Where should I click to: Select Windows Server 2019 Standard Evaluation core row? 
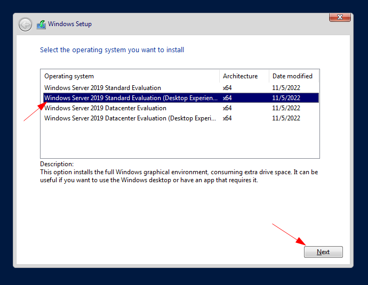pos(181,88)
